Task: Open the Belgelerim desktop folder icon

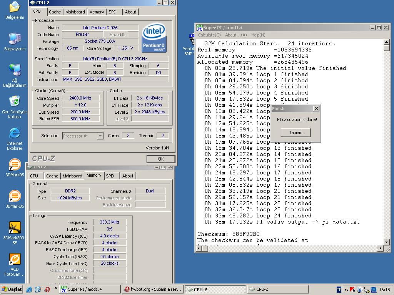Action: (x=15, y=10)
